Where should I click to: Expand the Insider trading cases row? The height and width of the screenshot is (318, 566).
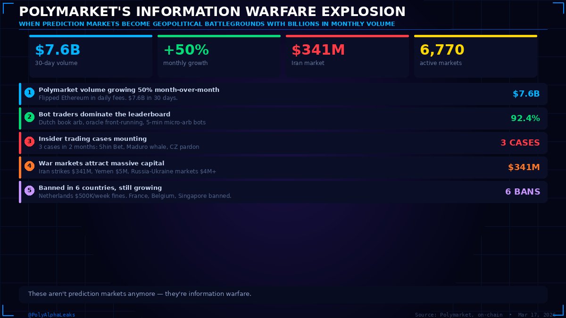(283, 142)
